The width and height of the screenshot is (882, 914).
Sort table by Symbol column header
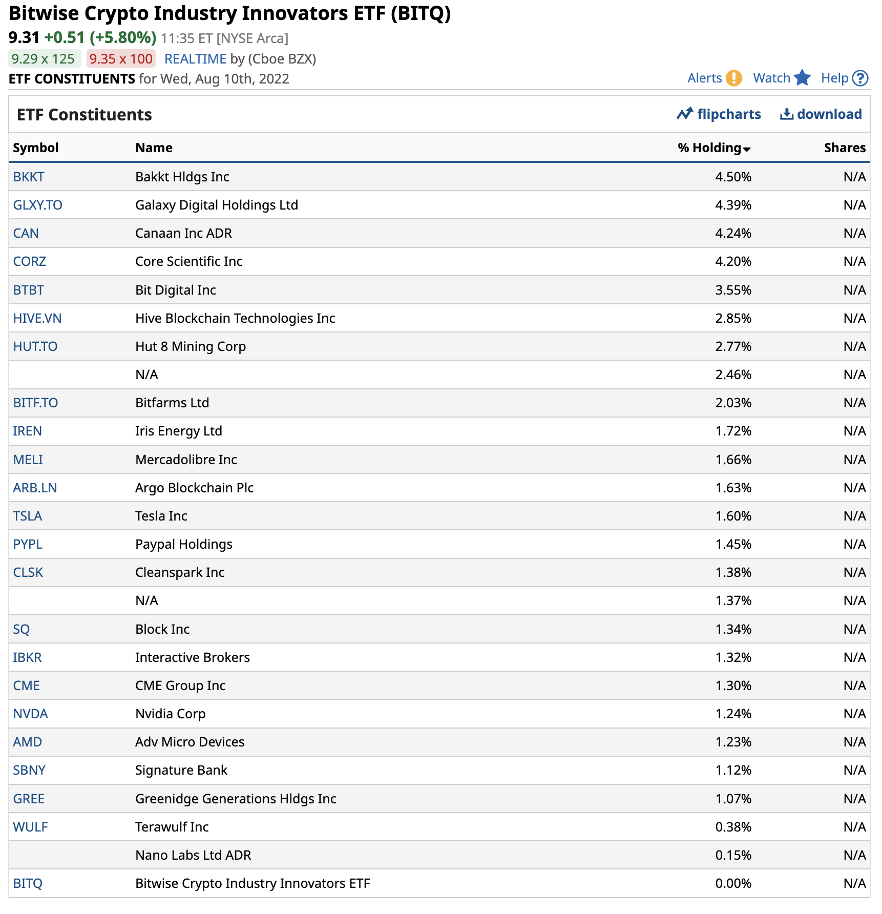(x=36, y=148)
